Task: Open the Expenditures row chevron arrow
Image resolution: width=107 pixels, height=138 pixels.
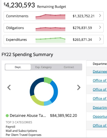Action: pos(100,39)
